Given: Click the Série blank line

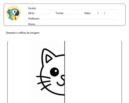Looking at the screenshot, I should pyautogui.click(x=44, y=14).
